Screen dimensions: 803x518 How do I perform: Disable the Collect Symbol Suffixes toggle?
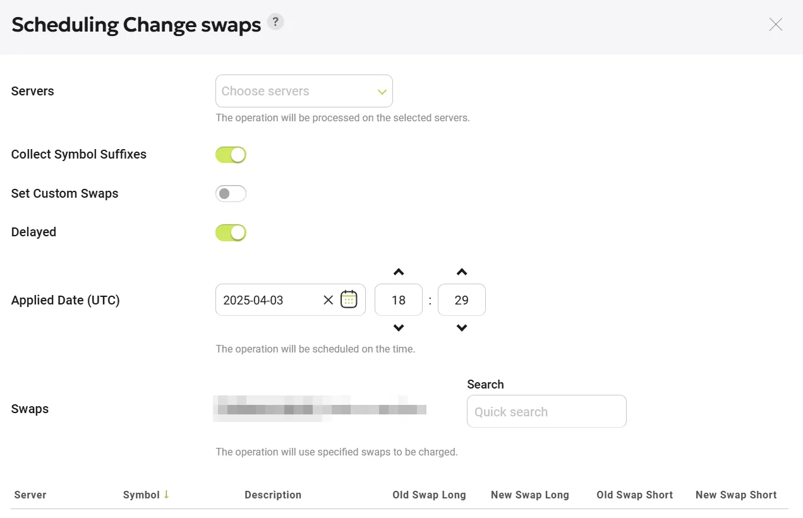(231, 155)
